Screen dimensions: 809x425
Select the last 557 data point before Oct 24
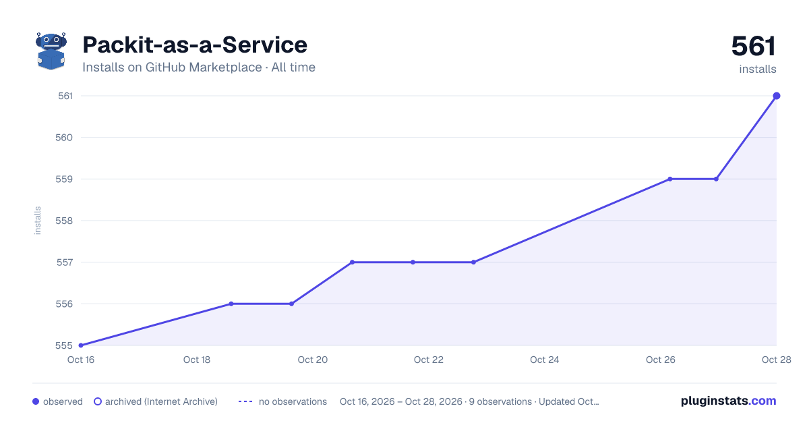point(473,262)
